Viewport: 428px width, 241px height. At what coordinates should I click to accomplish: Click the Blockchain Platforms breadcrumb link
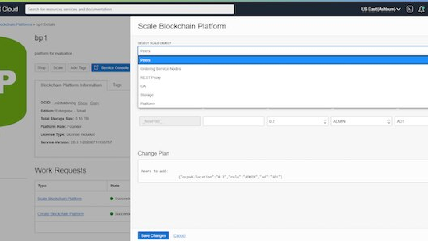pyautogui.click(x=16, y=24)
